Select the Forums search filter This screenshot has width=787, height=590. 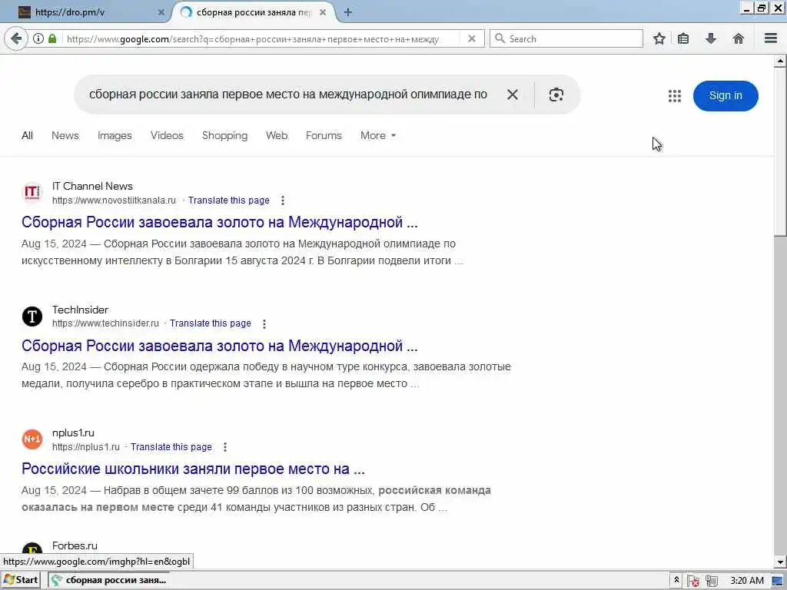click(324, 135)
